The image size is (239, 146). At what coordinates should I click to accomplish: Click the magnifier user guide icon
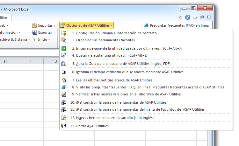pos(64,64)
